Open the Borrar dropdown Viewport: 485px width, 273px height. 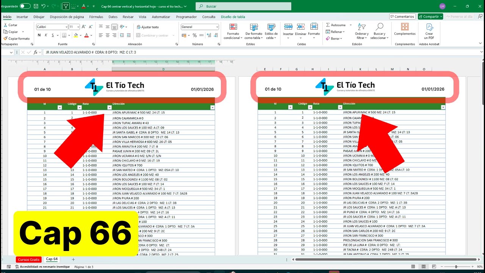coord(335,39)
